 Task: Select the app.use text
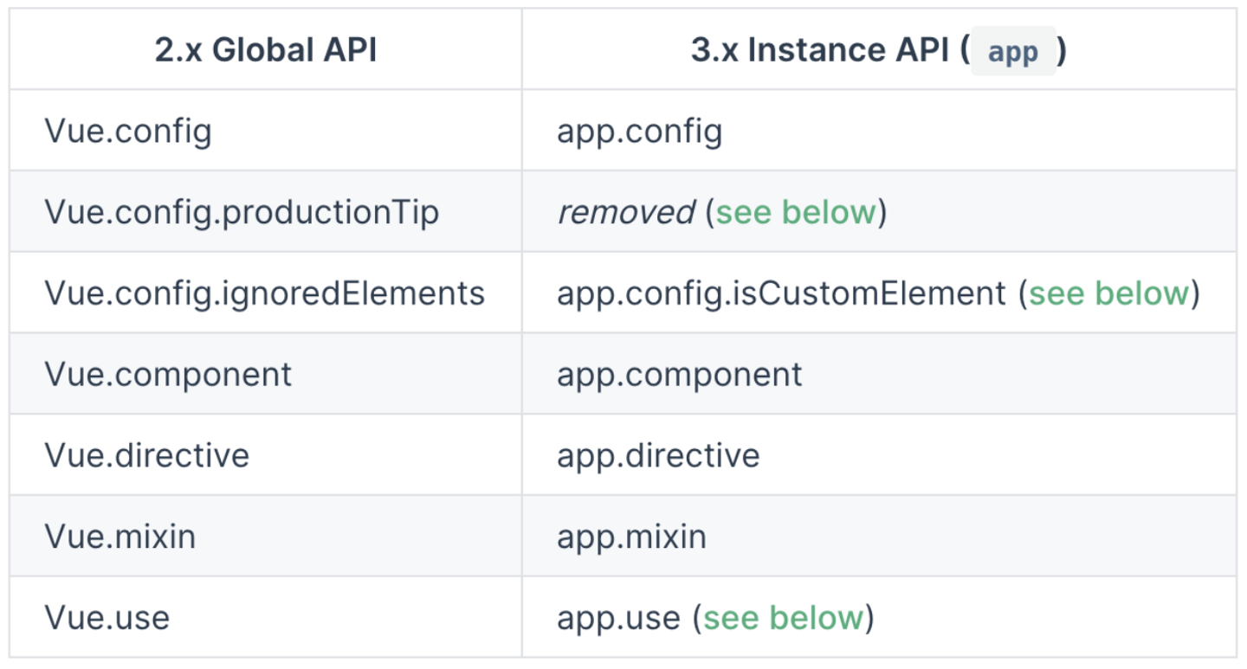(618, 618)
